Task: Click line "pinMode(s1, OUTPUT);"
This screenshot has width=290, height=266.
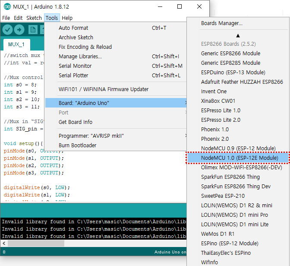Action: tap(34, 158)
